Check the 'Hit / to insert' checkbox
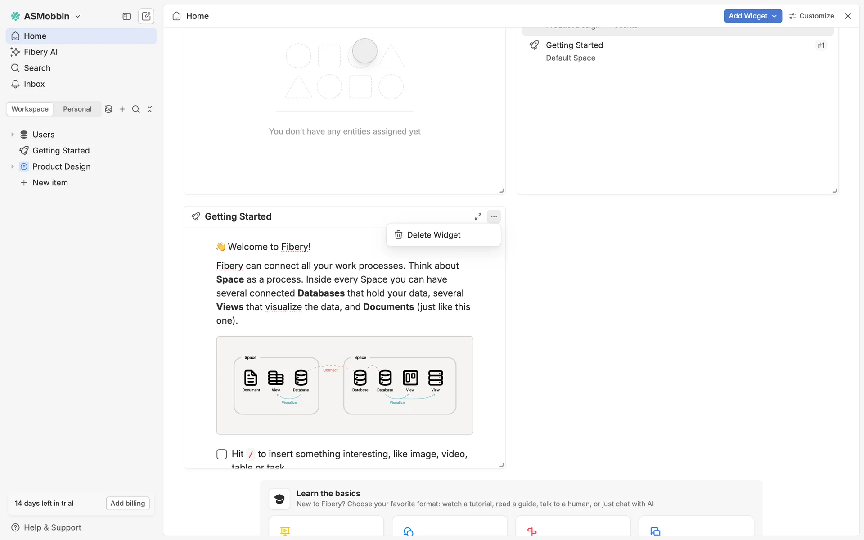 [x=221, y=454]
